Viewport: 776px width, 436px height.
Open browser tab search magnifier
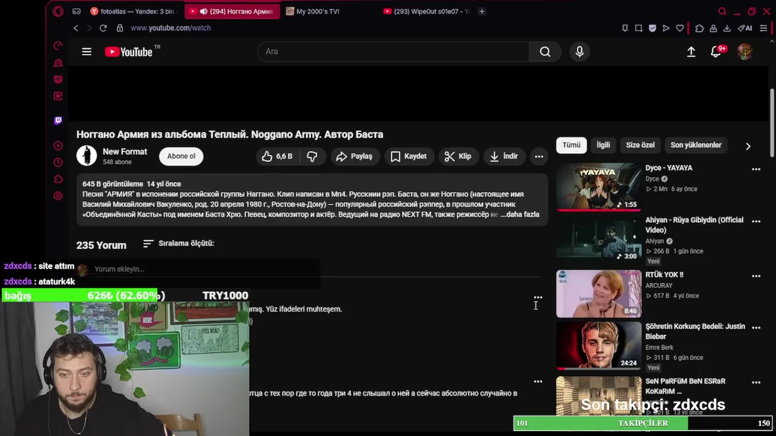click(722, 12)
